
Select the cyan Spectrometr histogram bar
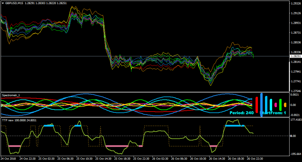[271, 105]
